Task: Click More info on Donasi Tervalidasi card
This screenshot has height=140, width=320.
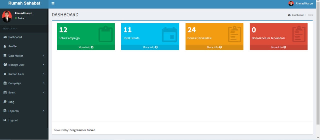Action: pyautogui.click(x=214, y=47)
